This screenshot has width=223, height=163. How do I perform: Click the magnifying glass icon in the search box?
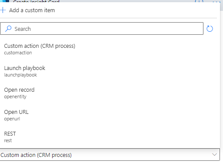(8, 29)
